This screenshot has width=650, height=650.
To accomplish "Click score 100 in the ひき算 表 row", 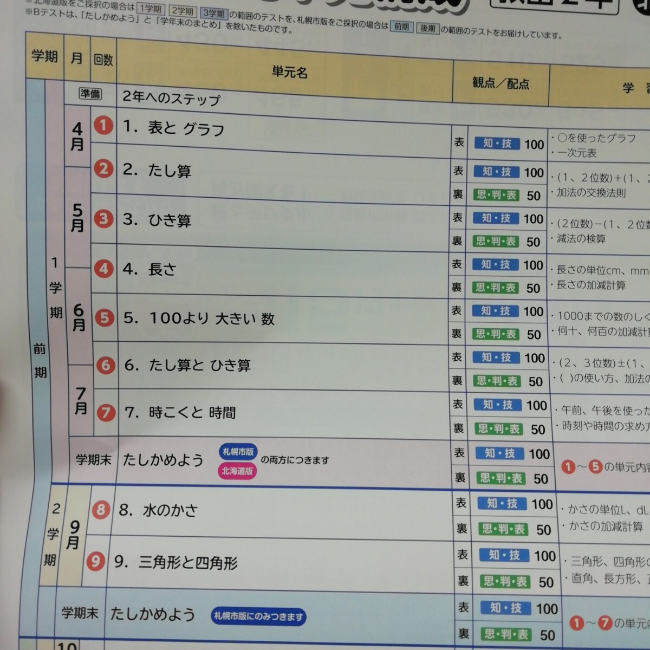I will (534, 219).
